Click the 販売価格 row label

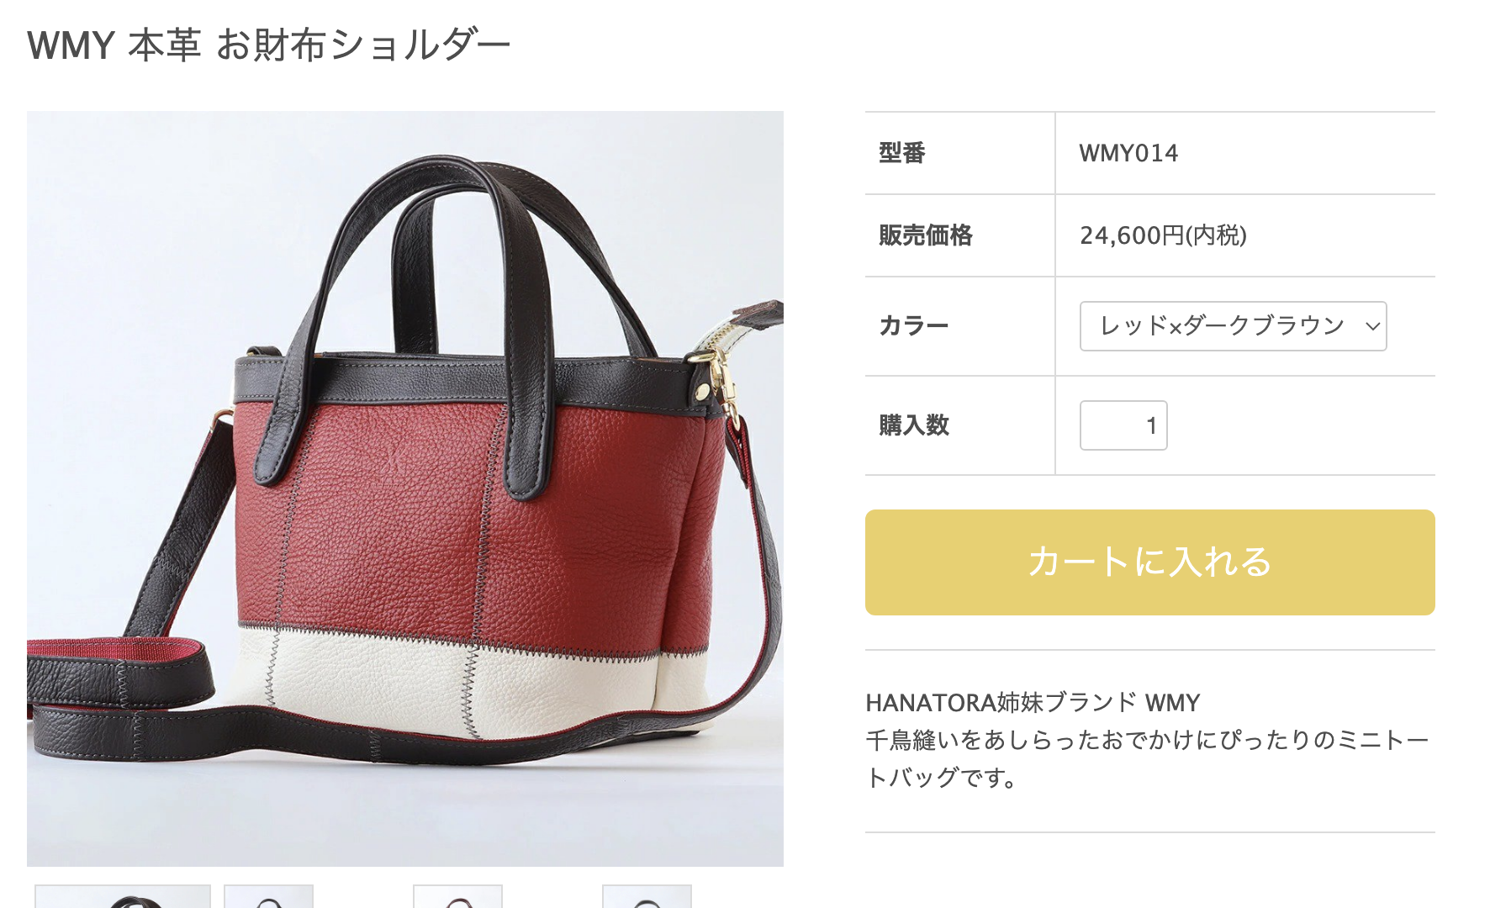(926, 235)
